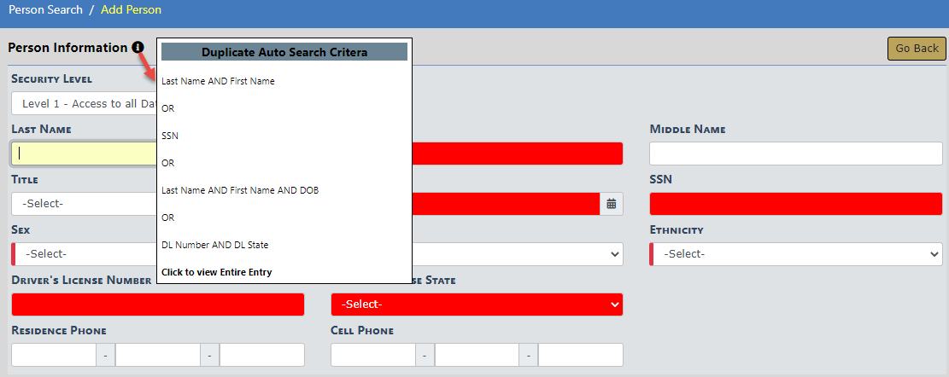
Task: Open the red Driver's License State dropdown
Action: [477, 304]
